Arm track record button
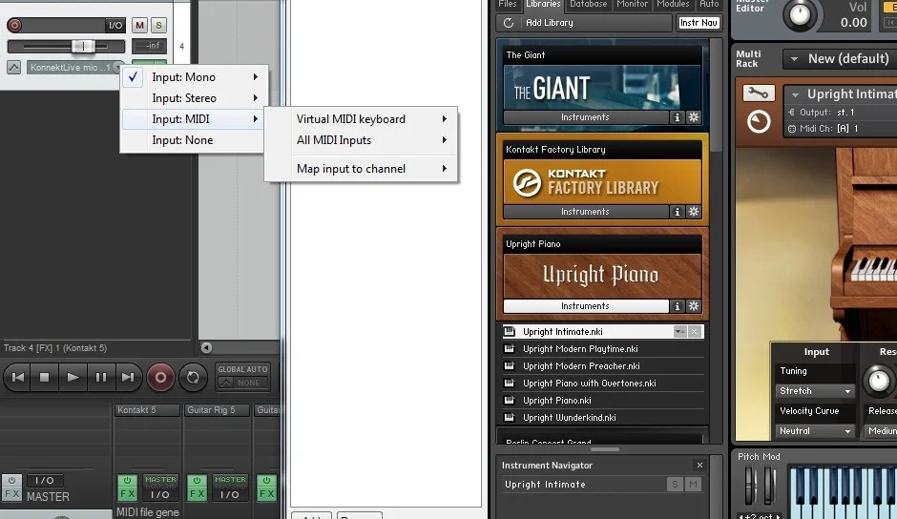897x519 pixels. click(x=15, y=25)
